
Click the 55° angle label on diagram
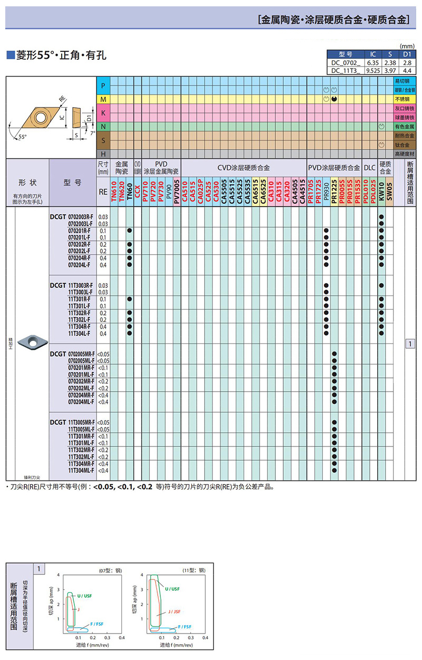pyautogui.click(x=22, y=136)
